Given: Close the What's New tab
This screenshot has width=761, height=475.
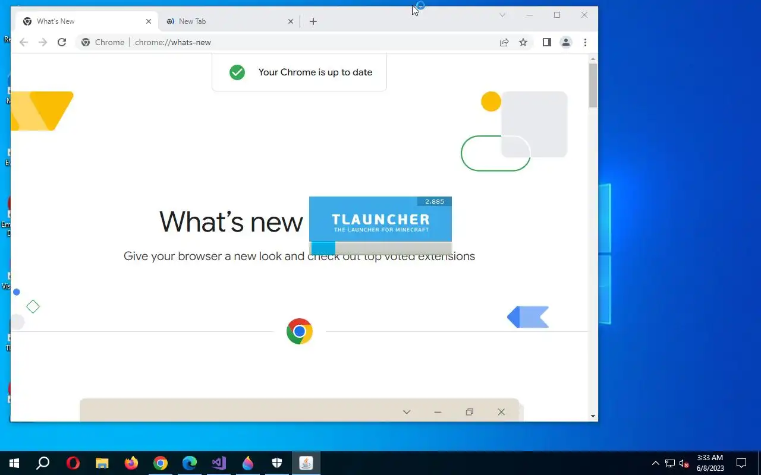Looking at the screenshot, I should [149, 21].
